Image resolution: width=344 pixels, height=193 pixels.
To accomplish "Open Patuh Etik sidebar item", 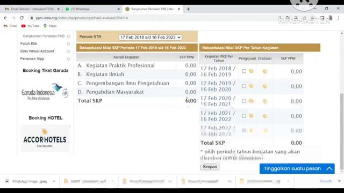I will pos(28,43).
